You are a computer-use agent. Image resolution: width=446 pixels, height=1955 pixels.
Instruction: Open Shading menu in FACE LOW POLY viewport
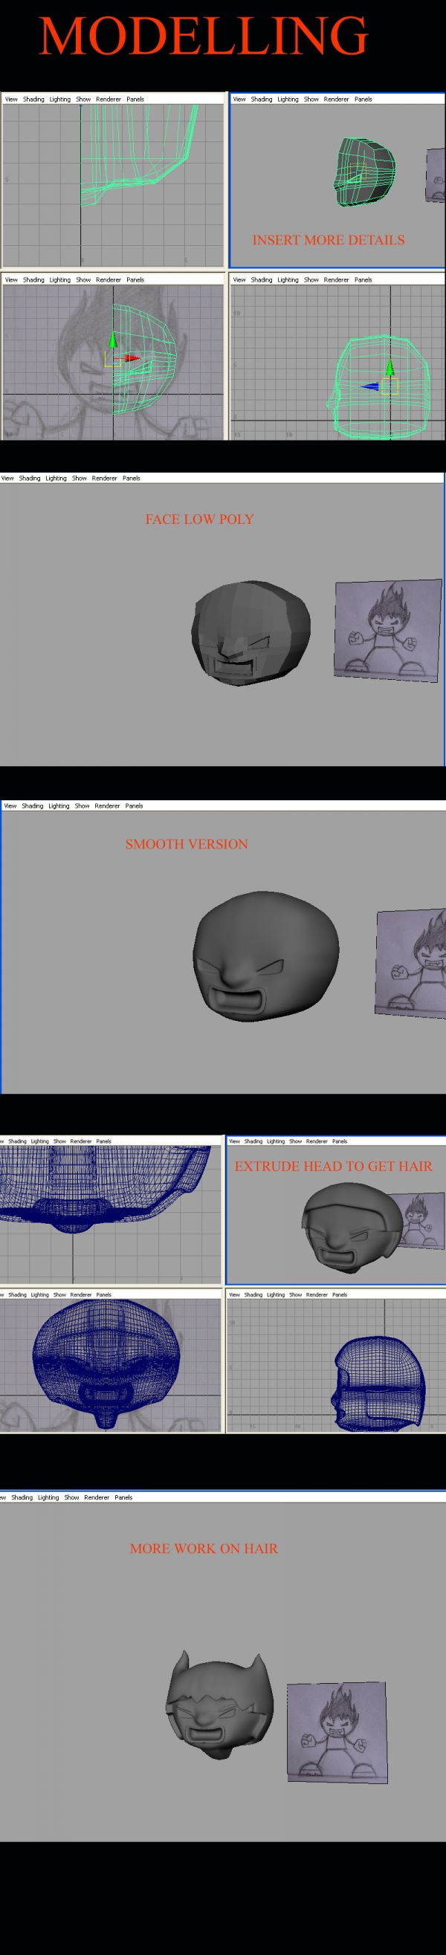30,478
